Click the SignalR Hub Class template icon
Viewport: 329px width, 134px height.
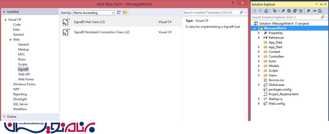(x=66, y=22)
